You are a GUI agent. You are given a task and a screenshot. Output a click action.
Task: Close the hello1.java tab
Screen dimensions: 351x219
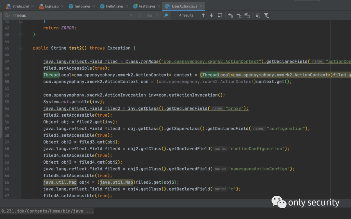click(x=127, y=6)
